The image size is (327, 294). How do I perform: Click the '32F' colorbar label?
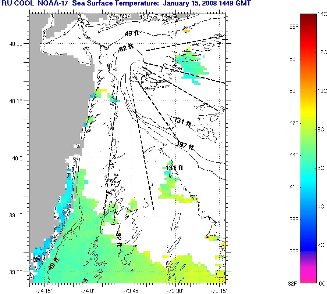coord(292,283)
